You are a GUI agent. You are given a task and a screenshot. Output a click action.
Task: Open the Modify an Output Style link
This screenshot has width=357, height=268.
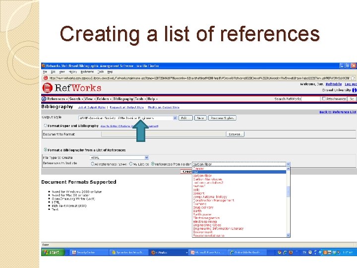pos(164,107)
